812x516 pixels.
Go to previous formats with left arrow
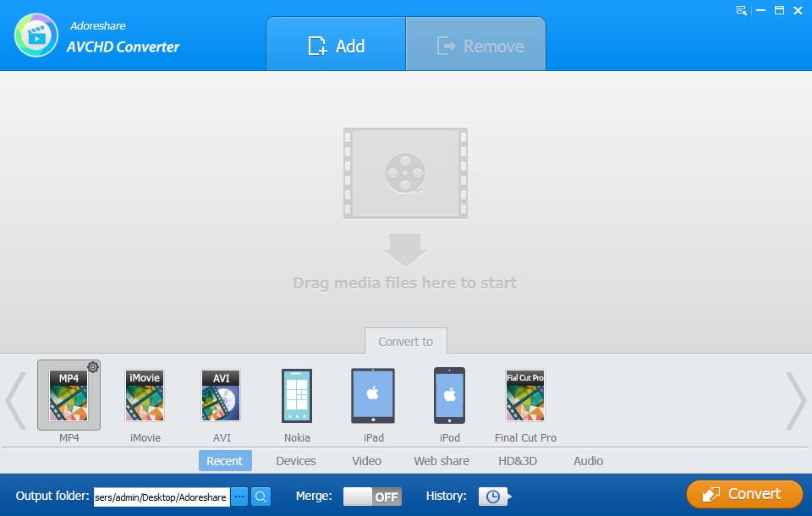click(x=15, y=400)
